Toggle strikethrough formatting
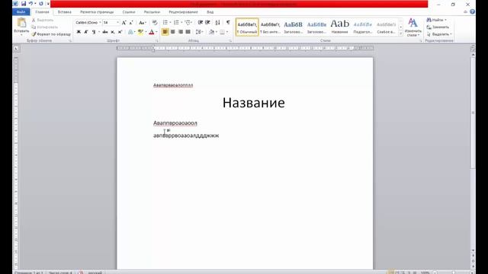 (105, 32)
